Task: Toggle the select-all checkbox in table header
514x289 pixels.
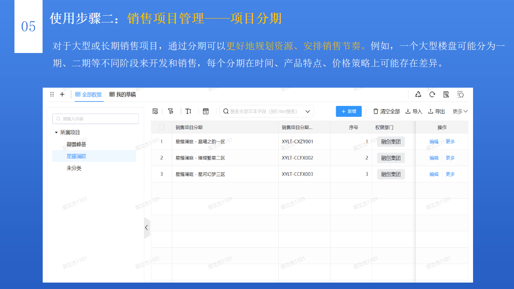Action: 162,127
